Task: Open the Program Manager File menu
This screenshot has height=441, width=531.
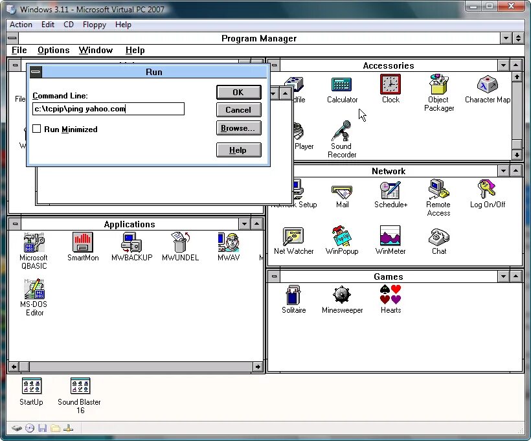Action: pos(19,50)
